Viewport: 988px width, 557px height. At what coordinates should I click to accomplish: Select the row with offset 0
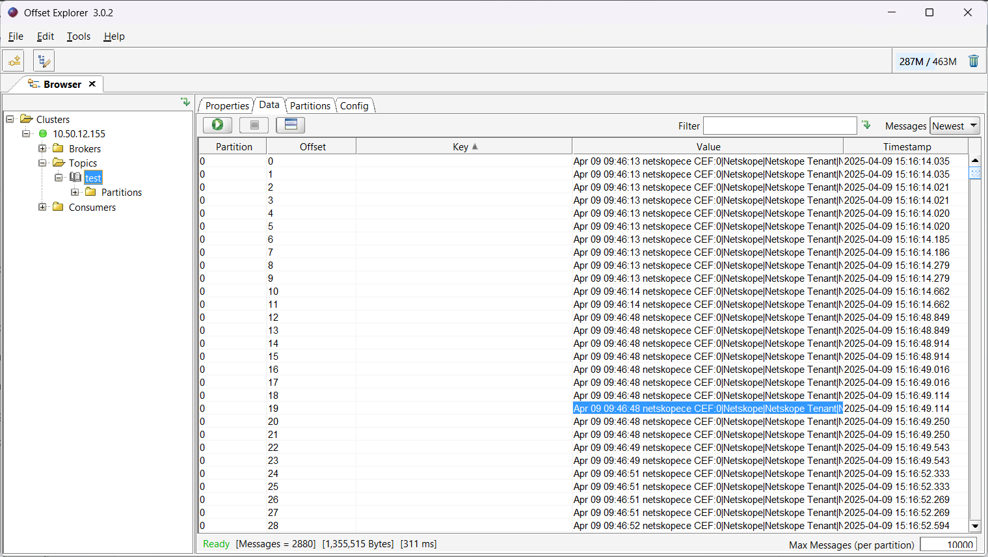click(583, 161)
